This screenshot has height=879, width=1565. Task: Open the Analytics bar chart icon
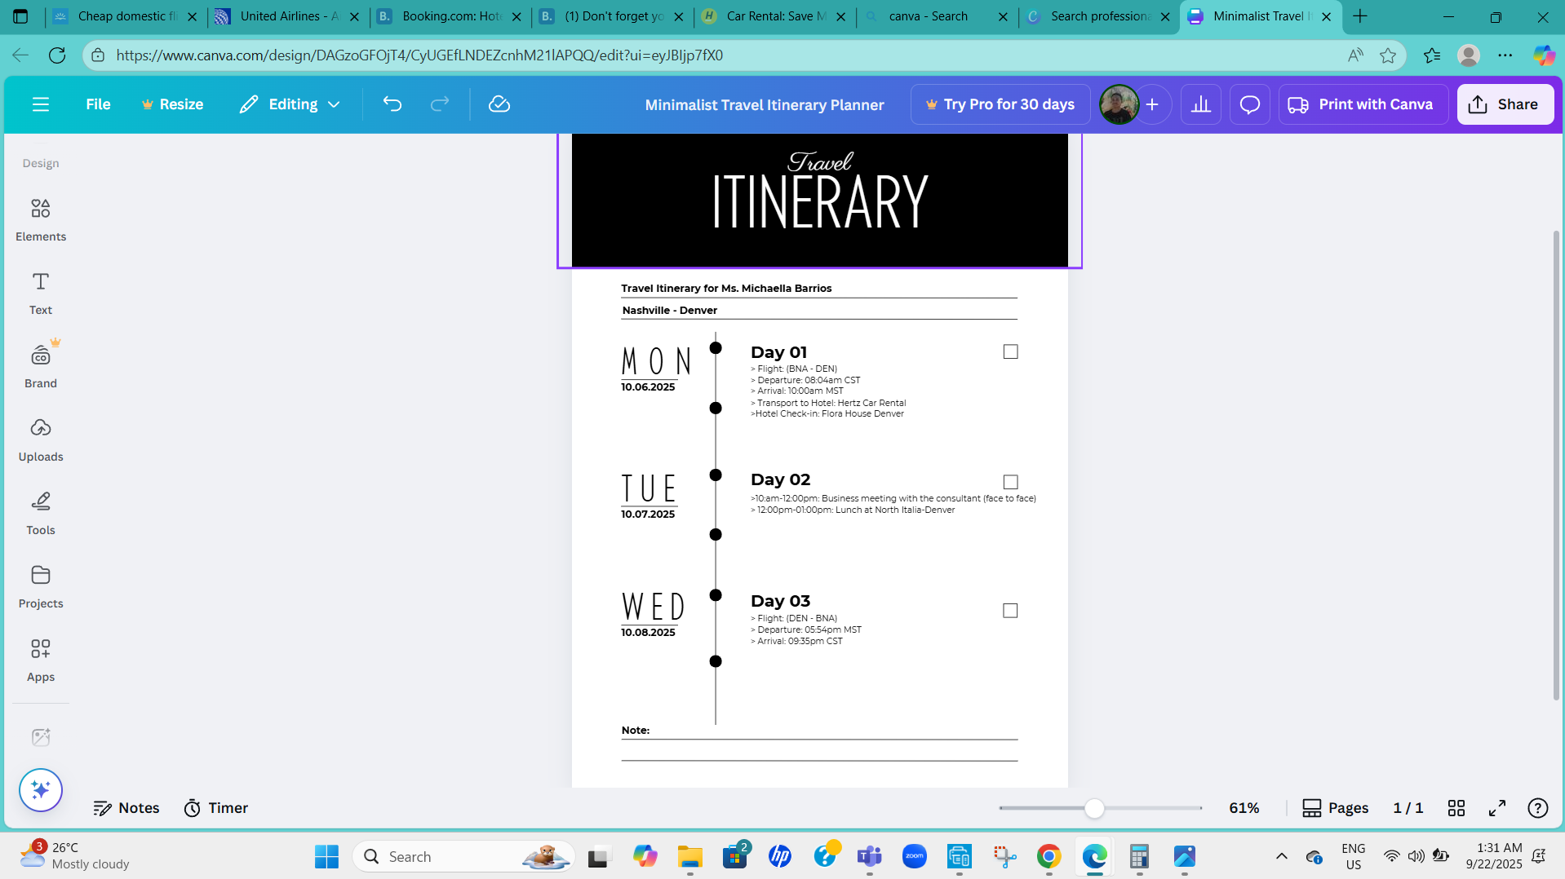[1201, 104]
